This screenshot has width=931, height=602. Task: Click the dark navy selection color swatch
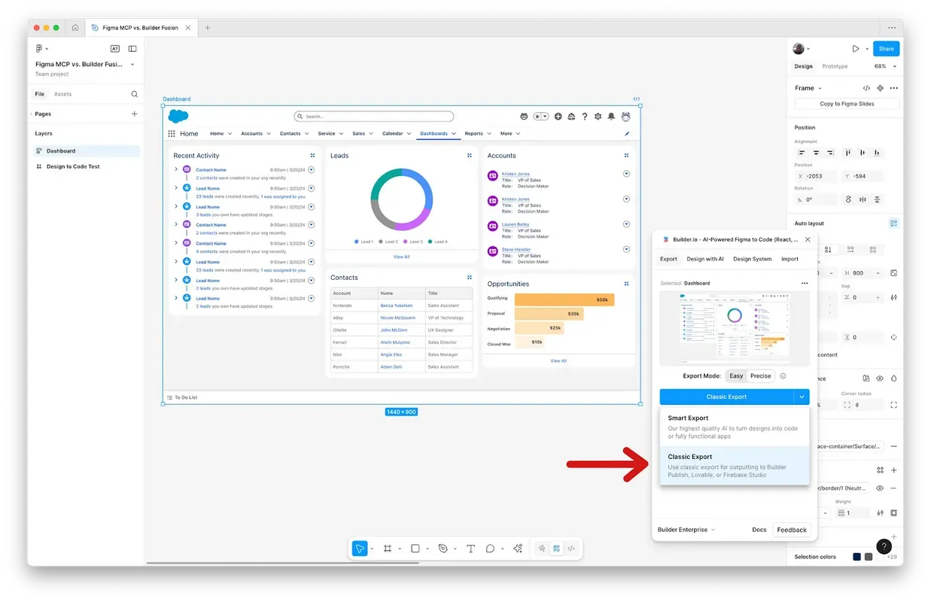(x=856, y=557)
